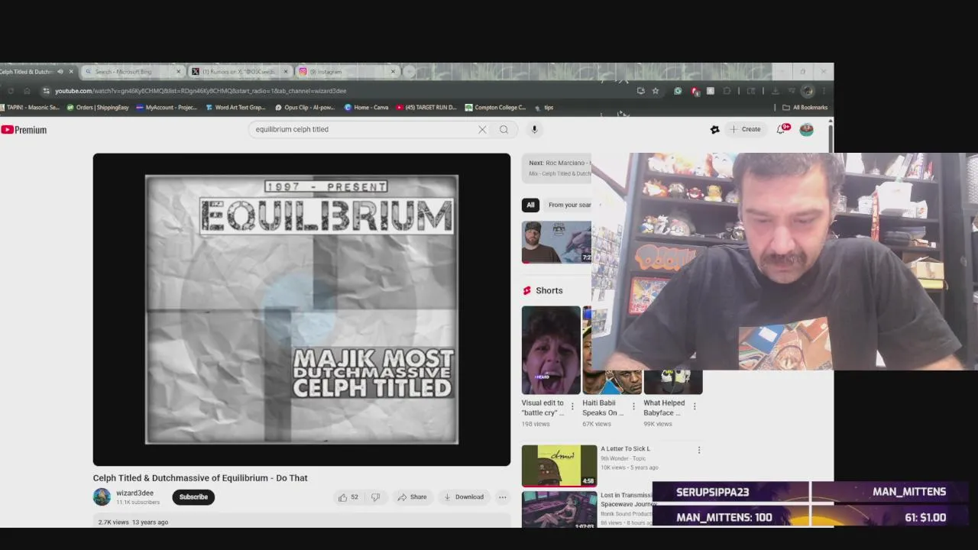Select the From your search chip
The height and width of the screenshot is (550, 978).
pos(569,205)
